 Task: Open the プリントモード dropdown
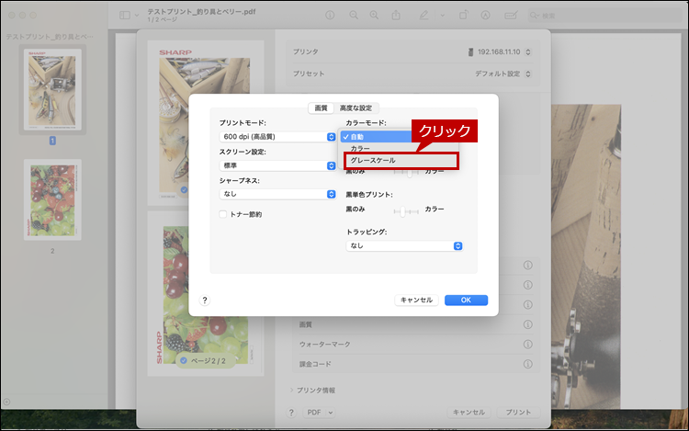(x=277, y=137)
